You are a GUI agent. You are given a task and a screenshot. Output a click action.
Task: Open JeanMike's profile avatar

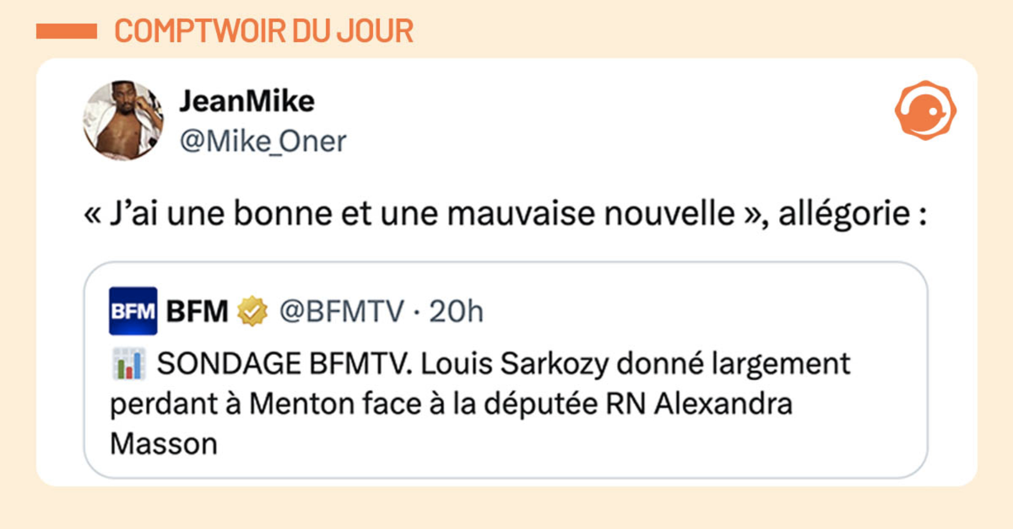[123, 120]
